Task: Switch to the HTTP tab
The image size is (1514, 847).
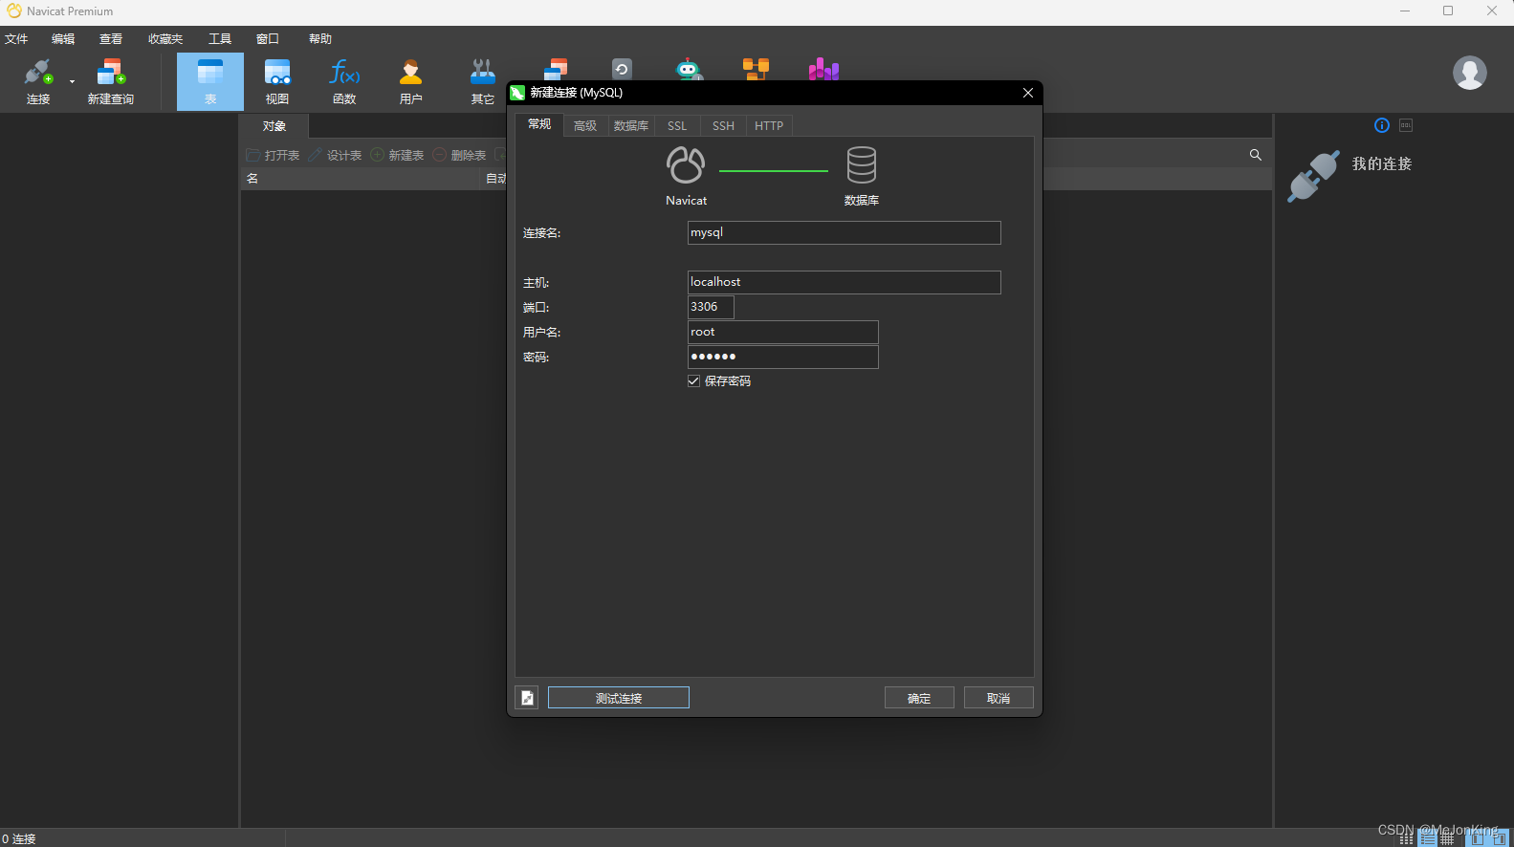Action: [769, 126]
